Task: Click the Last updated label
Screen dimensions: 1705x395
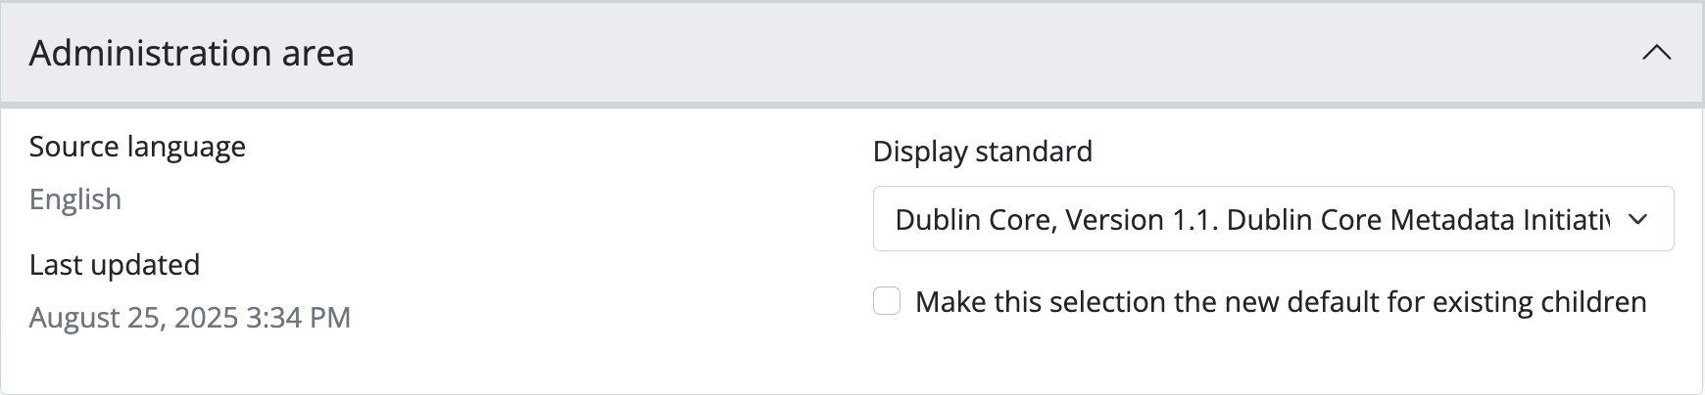Action: pyautogui.click(x=115, y=265)
